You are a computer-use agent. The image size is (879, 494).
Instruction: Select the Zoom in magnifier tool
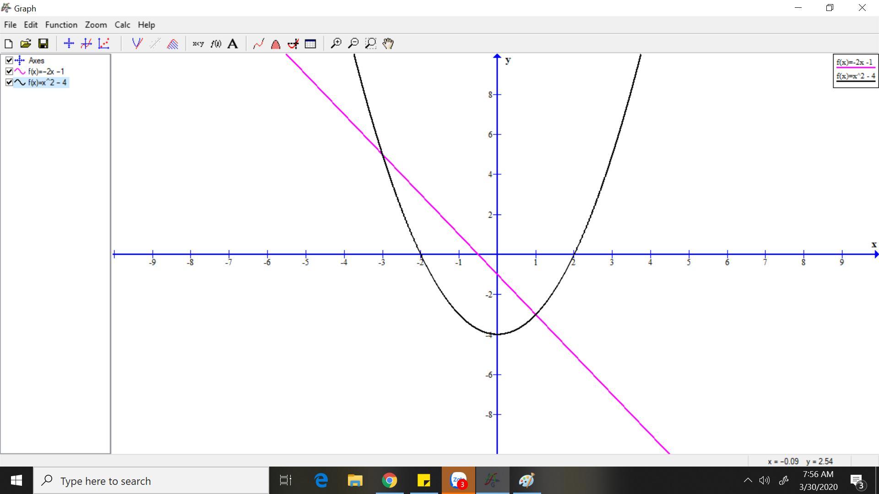point(336,43)
